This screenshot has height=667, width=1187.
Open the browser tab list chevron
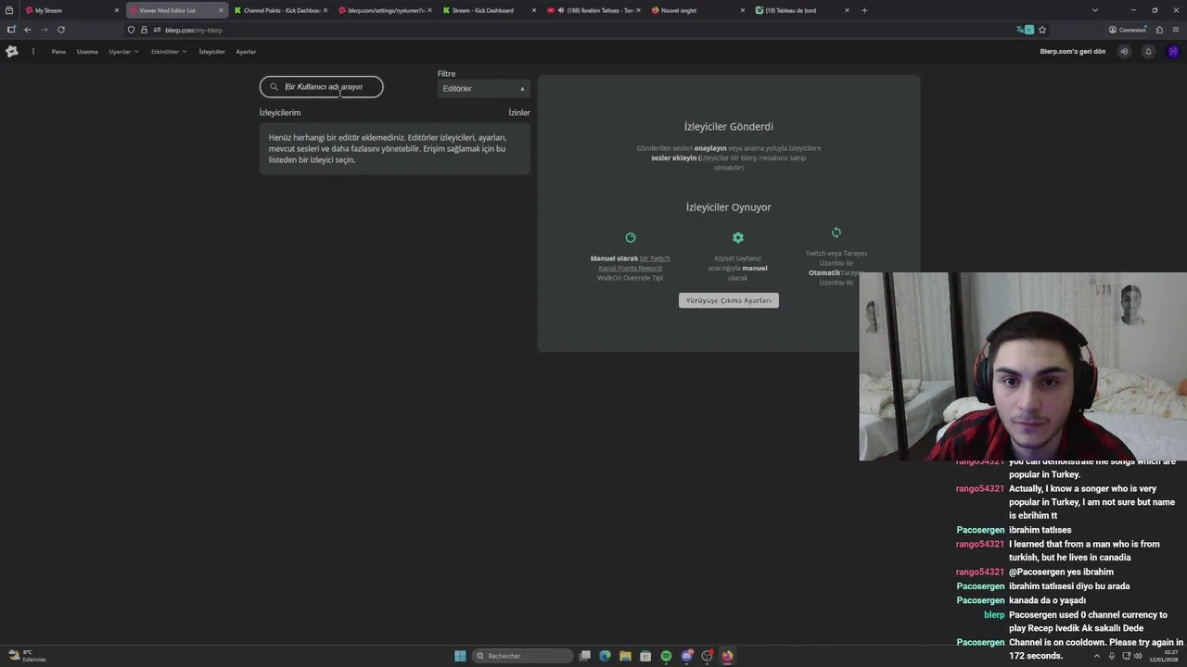click(1095, 10)
